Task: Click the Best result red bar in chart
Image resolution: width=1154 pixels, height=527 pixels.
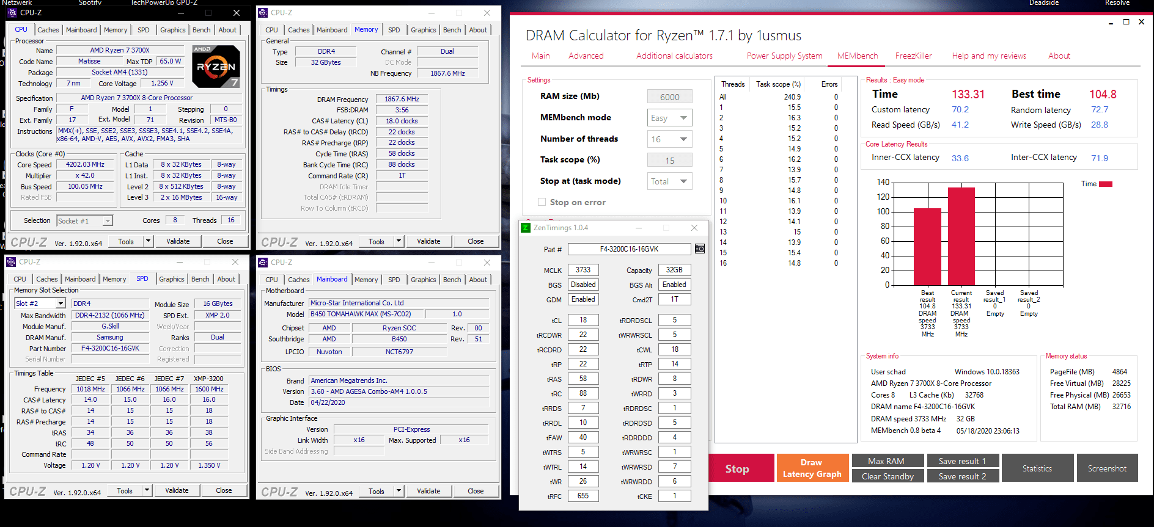Action: pos(927,247)
